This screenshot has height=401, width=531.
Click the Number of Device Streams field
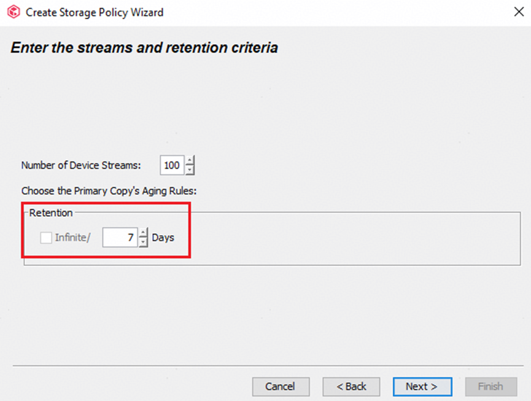point(172,165)
